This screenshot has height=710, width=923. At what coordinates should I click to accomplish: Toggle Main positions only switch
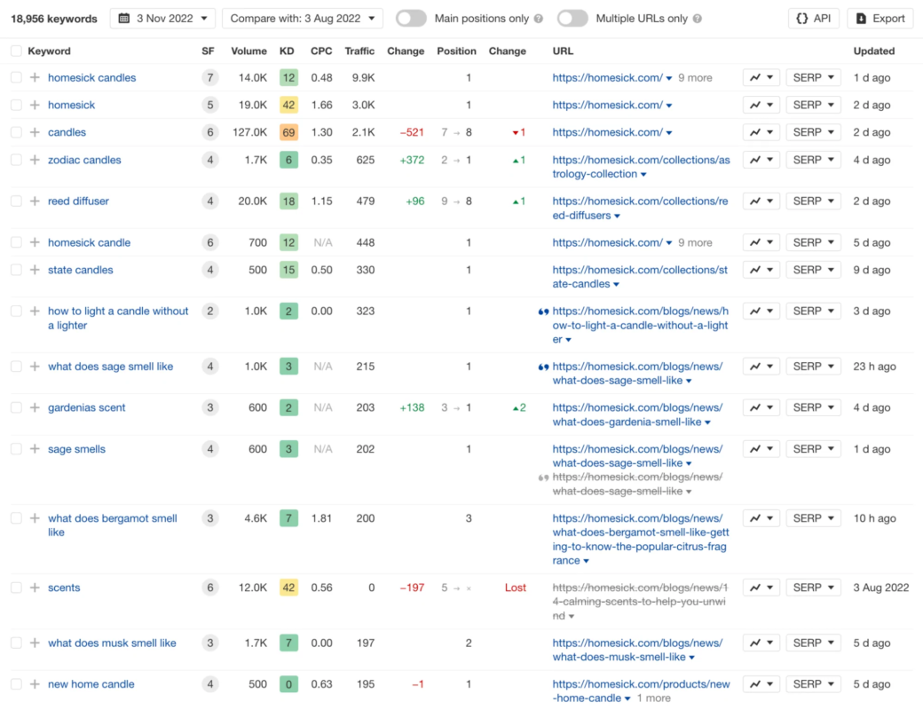[411, 19]
